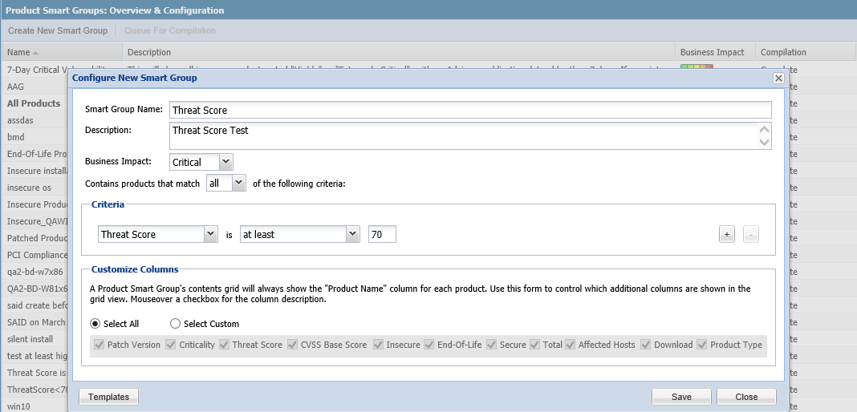Remove criteria row with minus button
Screen dimensions: 857x412
pos(749,235)
